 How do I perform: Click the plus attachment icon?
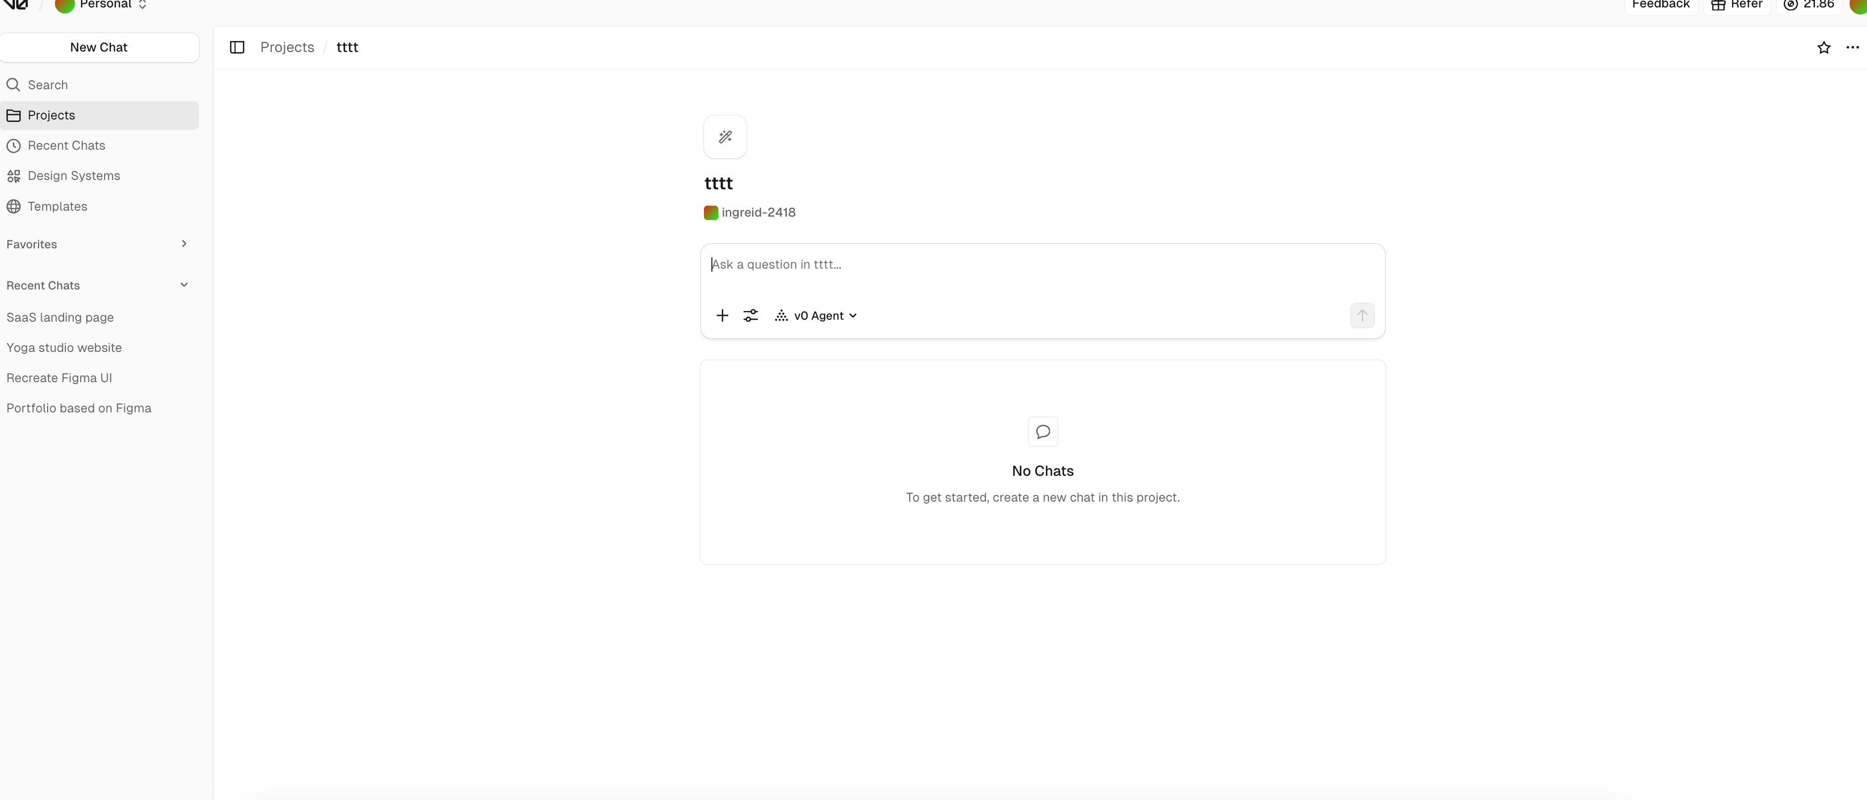722,315
